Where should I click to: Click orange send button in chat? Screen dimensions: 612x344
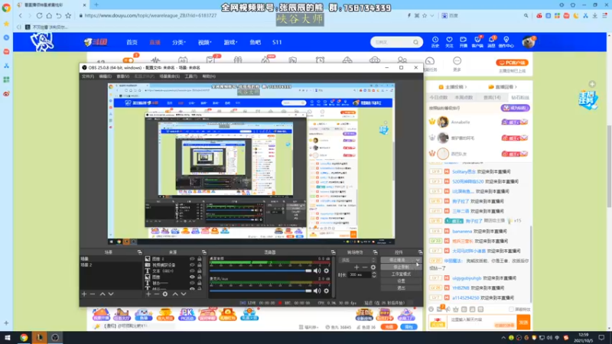tap(523, 322)
